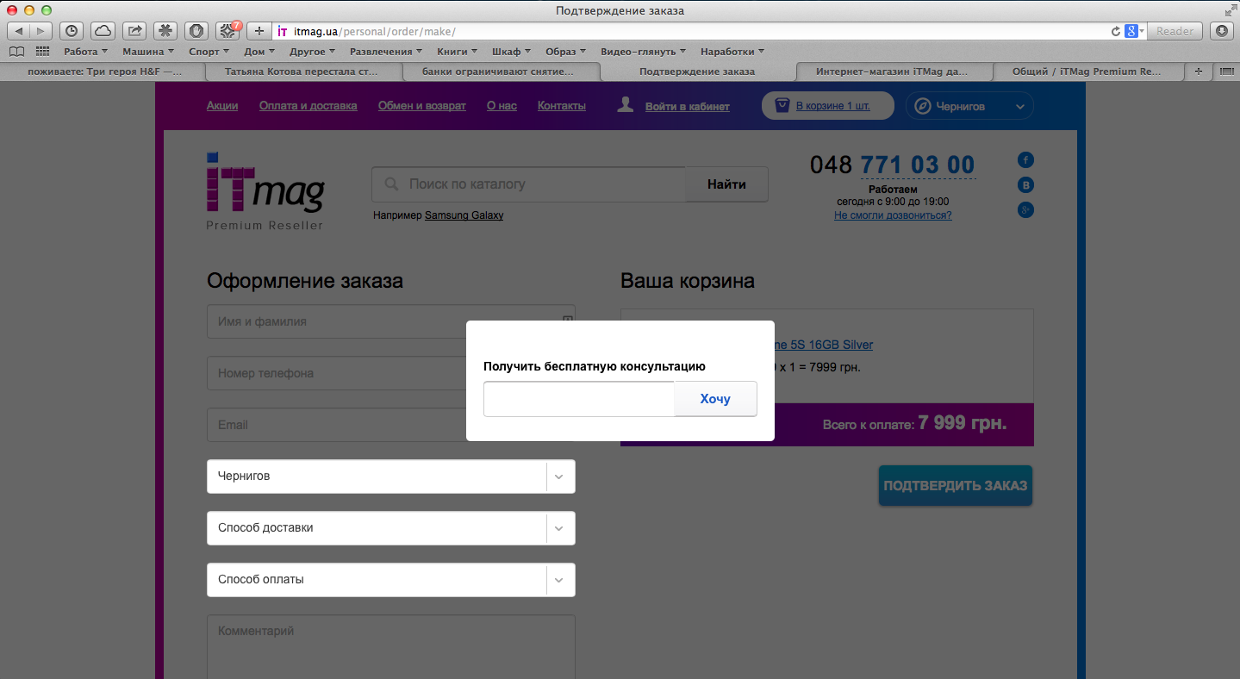Screen dimensions: 1240x679
Task: Show all tabs icon at tab bar end
Action: pos(1226,72)
